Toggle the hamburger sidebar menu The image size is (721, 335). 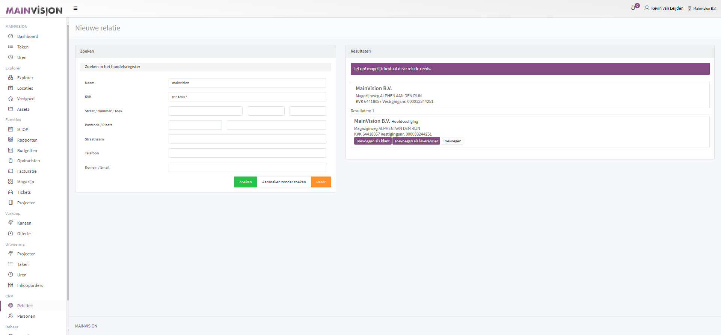pos(75,8)
